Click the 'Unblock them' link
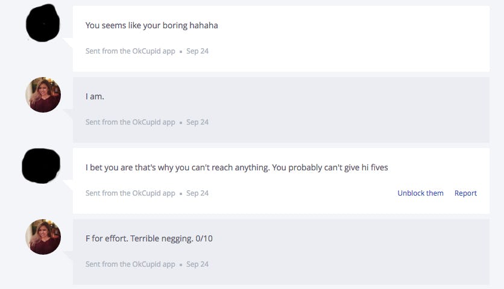The width and height of the screenshot is (504, 289). click(x=420, y=193)
